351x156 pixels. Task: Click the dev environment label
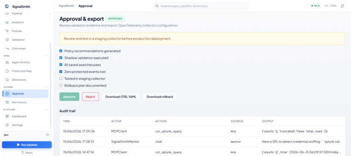pos(6,135)
